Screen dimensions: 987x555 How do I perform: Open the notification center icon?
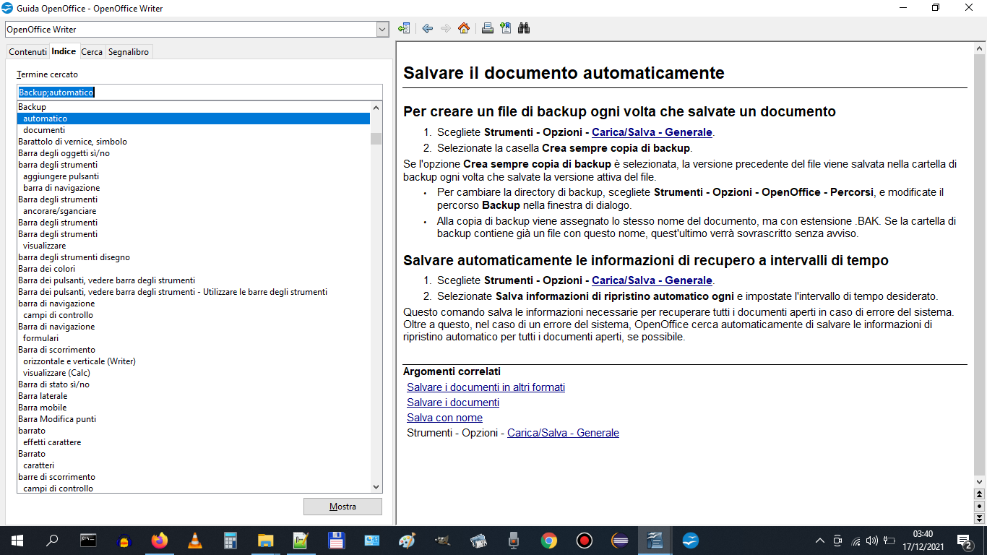(964, 541)
